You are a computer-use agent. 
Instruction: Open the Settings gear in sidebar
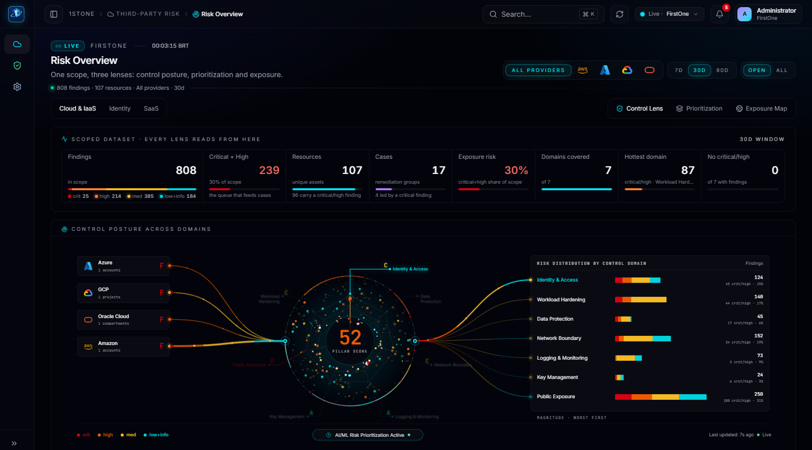click(17, 87)
